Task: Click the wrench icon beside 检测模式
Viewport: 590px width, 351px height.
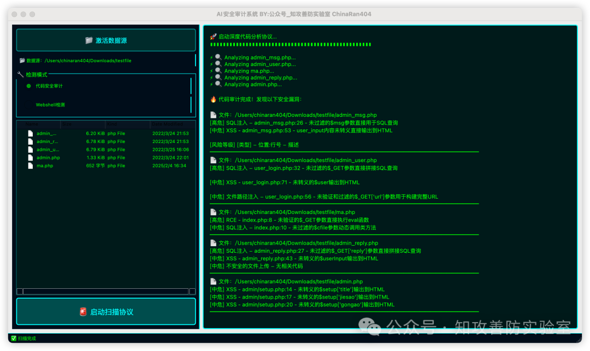Action: (20, 74)
